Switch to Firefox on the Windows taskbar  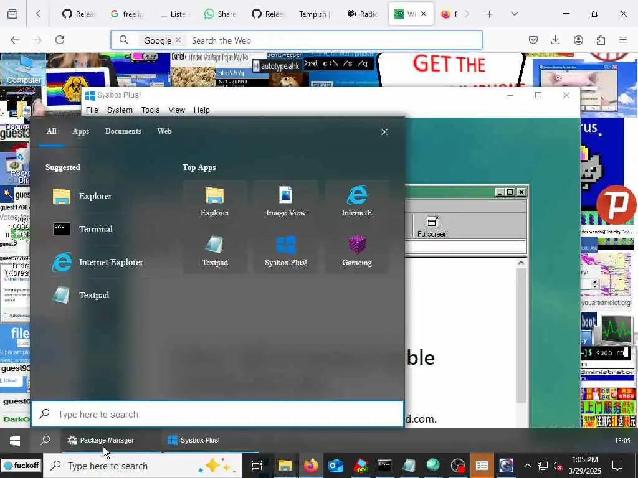point(310,466)
